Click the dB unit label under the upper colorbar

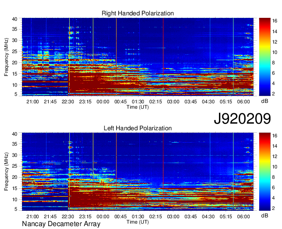[x=265, y=101]
